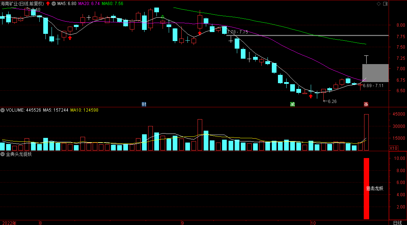Viewport: 407px width, 225px height.
Task: Click the 狙击龙妖 signal label
Action: coord(375,188)
